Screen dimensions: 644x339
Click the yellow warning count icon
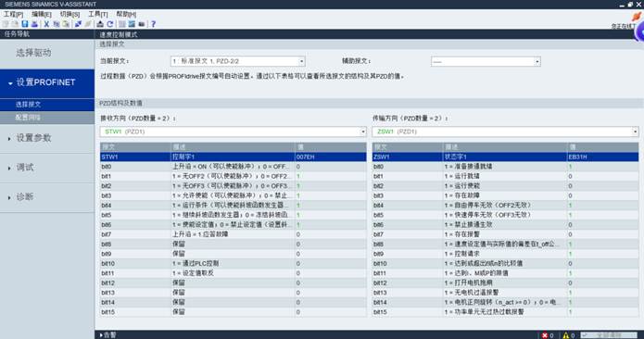point(566,335)
